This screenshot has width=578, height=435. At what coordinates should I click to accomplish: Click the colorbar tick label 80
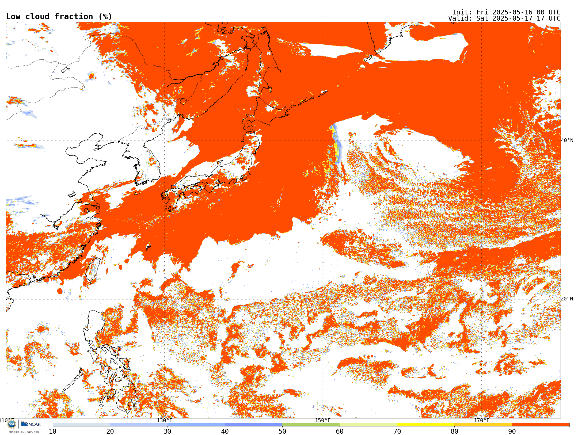454,432
